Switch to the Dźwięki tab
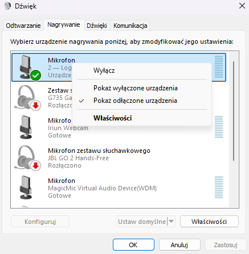Image resolution: width=249 pixels, height=254 pixels. [97, 26]
